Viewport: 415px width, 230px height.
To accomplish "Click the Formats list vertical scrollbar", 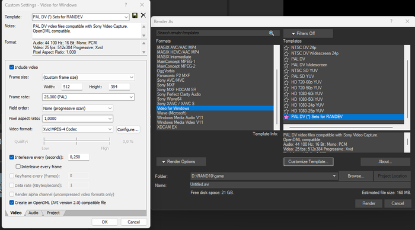I will click(x=277, y=87).
